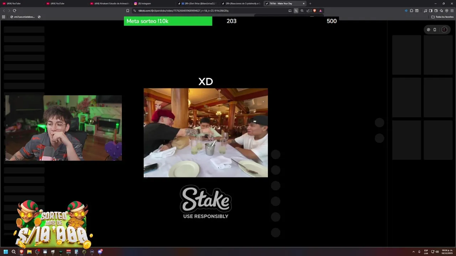Open File Explorer from the taskbar
The height and width of the screenshot is (256, 456).
[x=29, y=252]
